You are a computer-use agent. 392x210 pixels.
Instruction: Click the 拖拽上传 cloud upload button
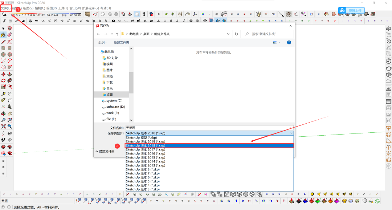click(x=351, y=10)
